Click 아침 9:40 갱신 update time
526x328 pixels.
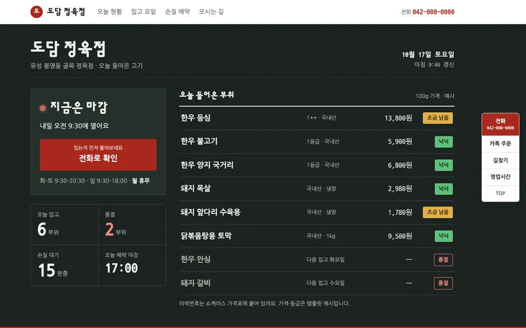[434, 65]
